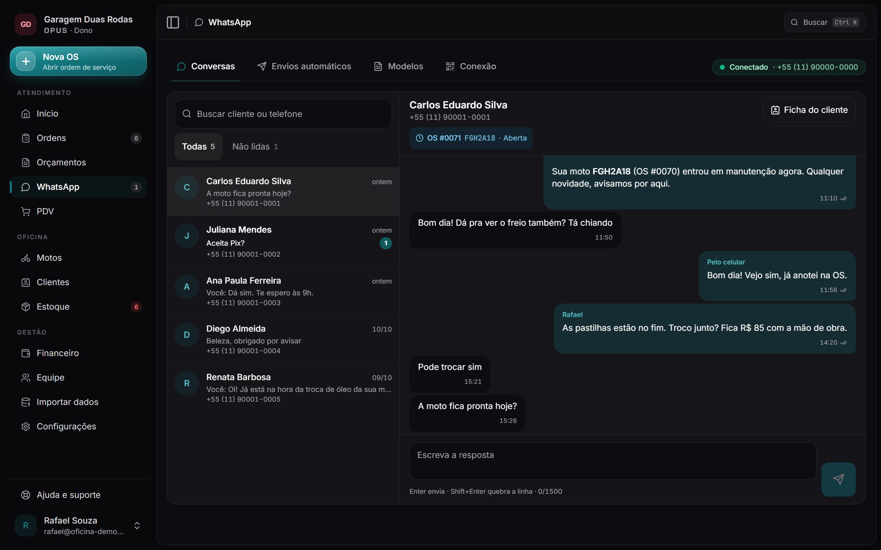Send message with paper plane button
The image size is (881, 550).
coord(838,479)
